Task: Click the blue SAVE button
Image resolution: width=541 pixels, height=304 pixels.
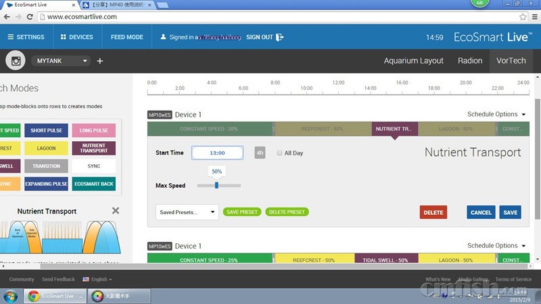Action: [x=510, y=212]
